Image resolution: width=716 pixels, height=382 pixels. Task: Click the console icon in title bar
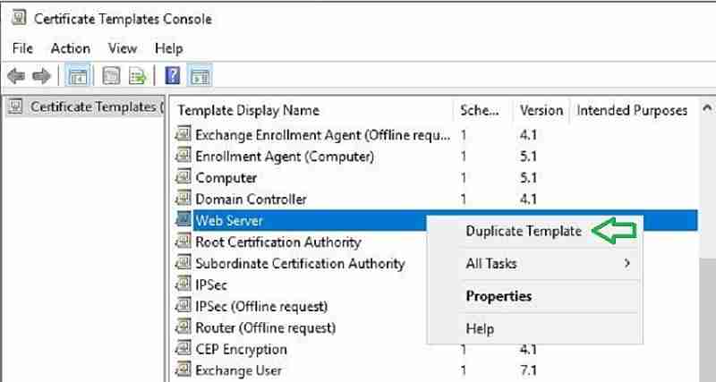[19, 18]
